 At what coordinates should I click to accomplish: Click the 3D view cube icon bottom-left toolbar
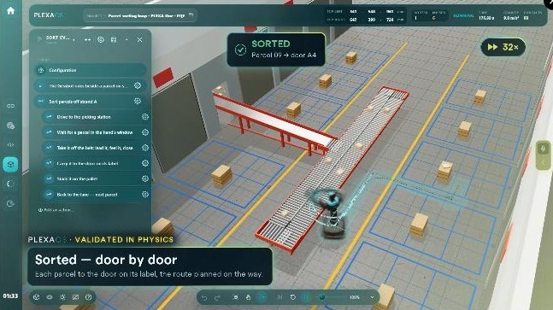(37, 297)
